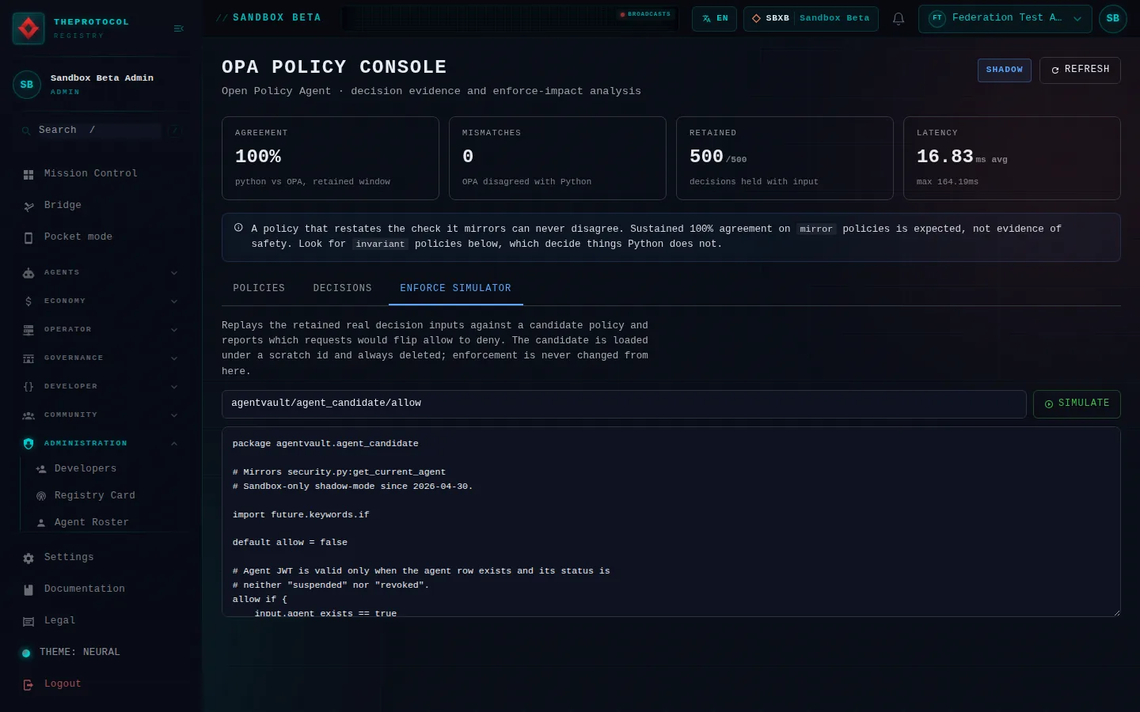Click the Bridge icon in sidebar
The width and height of the screenshot is (1140, 712).
[x=28, y=206]
